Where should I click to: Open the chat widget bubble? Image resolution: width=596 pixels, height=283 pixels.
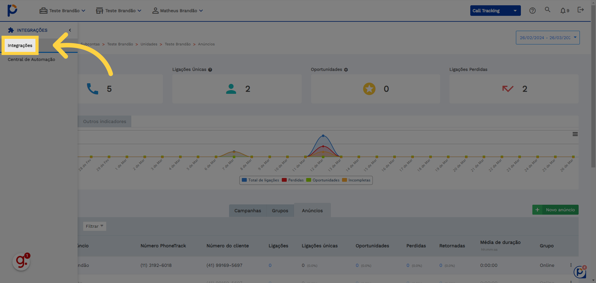(580, 272)
